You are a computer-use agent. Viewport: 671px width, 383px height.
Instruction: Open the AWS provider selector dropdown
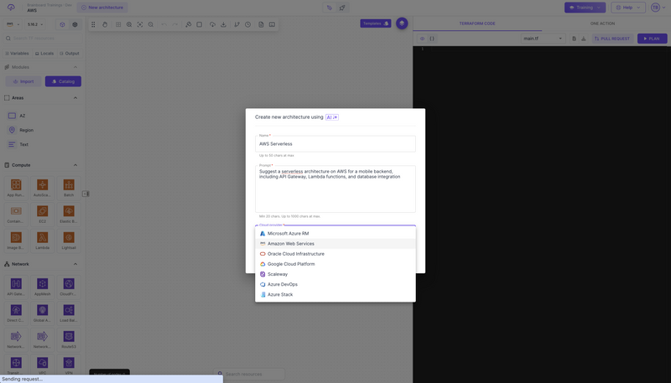12,24
